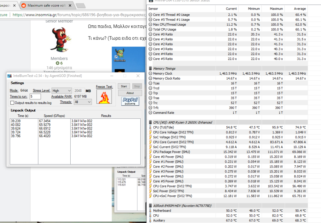Select the CPU Core Current (SVI2 TFN) row
This screenshot has width=321, height=223.
(x=228, y=142)
